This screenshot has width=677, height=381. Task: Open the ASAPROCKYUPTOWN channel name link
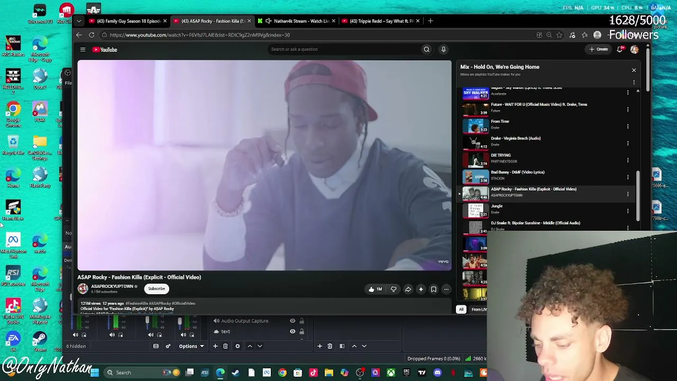[x=112, y=286]
